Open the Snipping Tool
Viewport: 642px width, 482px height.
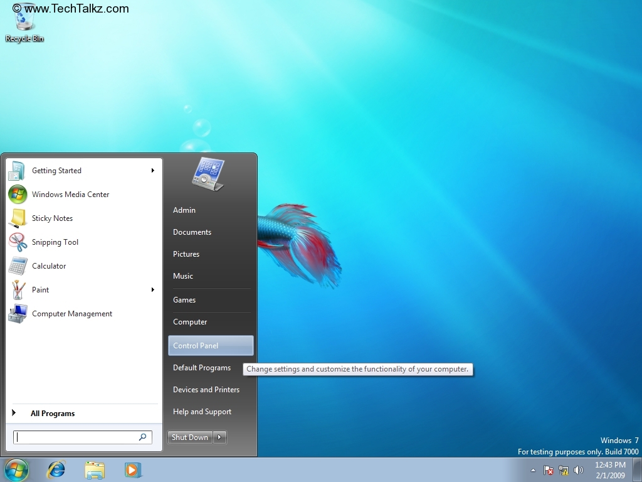pos(55,242)
